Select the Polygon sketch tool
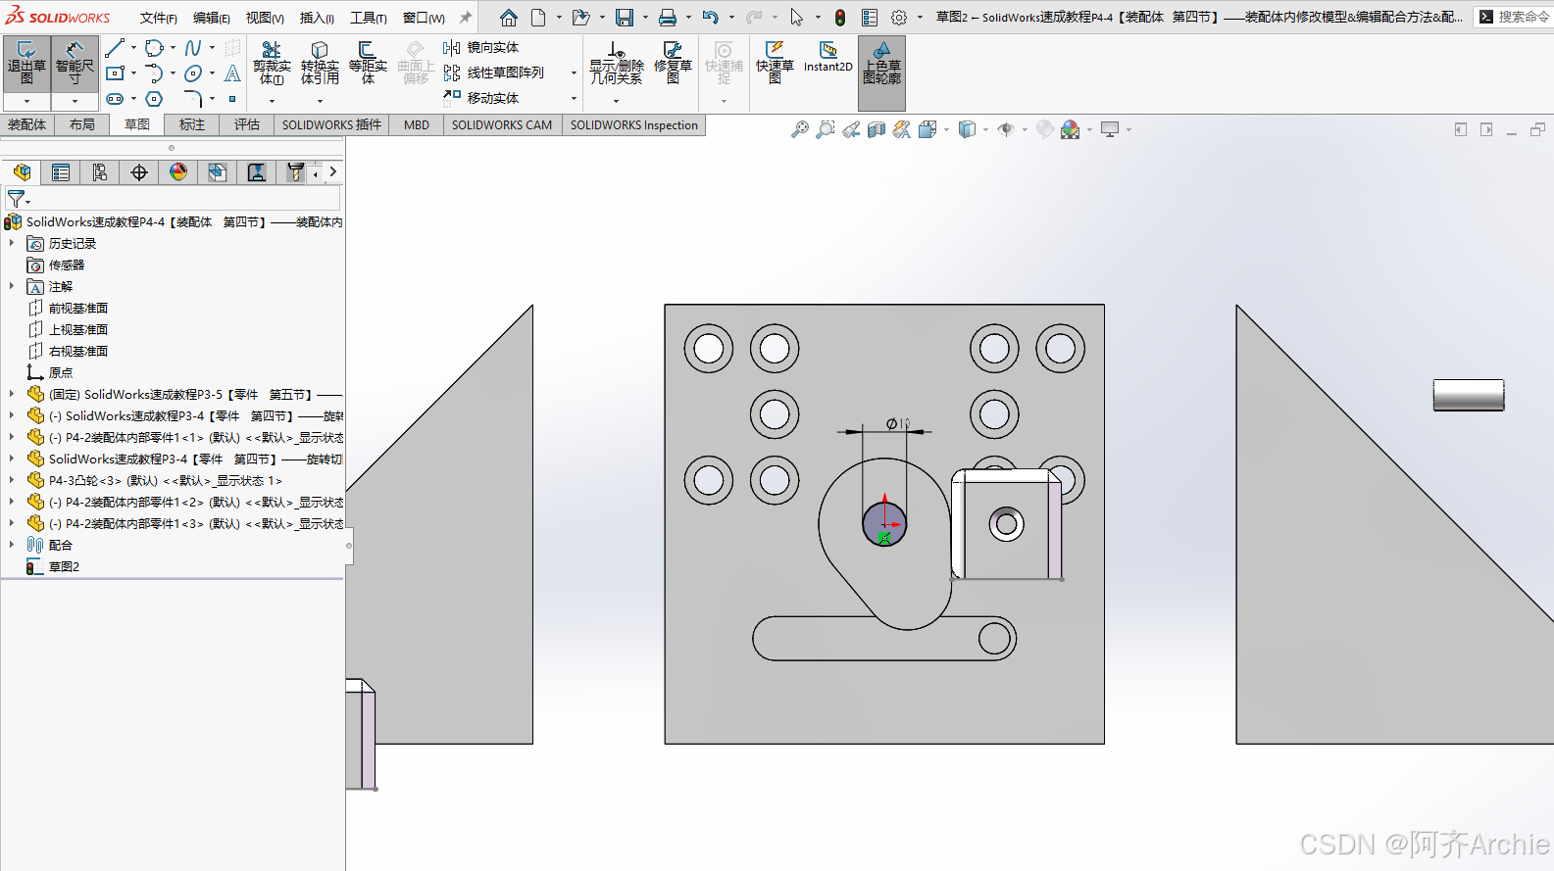The image size is (1554, 871). pos(154,99)
